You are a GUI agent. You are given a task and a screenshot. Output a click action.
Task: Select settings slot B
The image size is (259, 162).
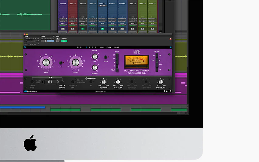[90, 47]
